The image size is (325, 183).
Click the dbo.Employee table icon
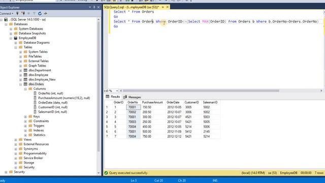coord(25,75)
